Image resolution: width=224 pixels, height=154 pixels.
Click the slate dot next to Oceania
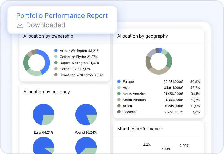point(119,112)
